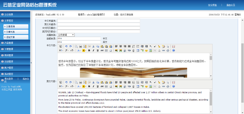Click the 中文关键词 input field
The image size is (244, 114).
(x=99, y=21)
